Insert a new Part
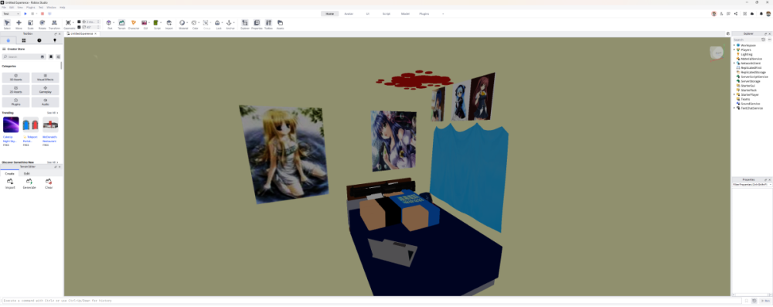The width and height of the screenshot is (773, 307). pyautogui.click(x=109, y=23)
